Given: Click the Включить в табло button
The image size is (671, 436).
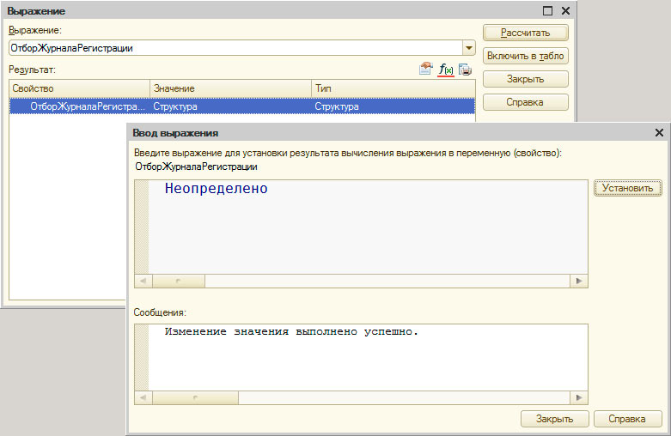Looking at the screenshot, I should click(526, 56).
